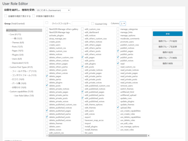Uncheck the upload_files capability

point(118,107)
